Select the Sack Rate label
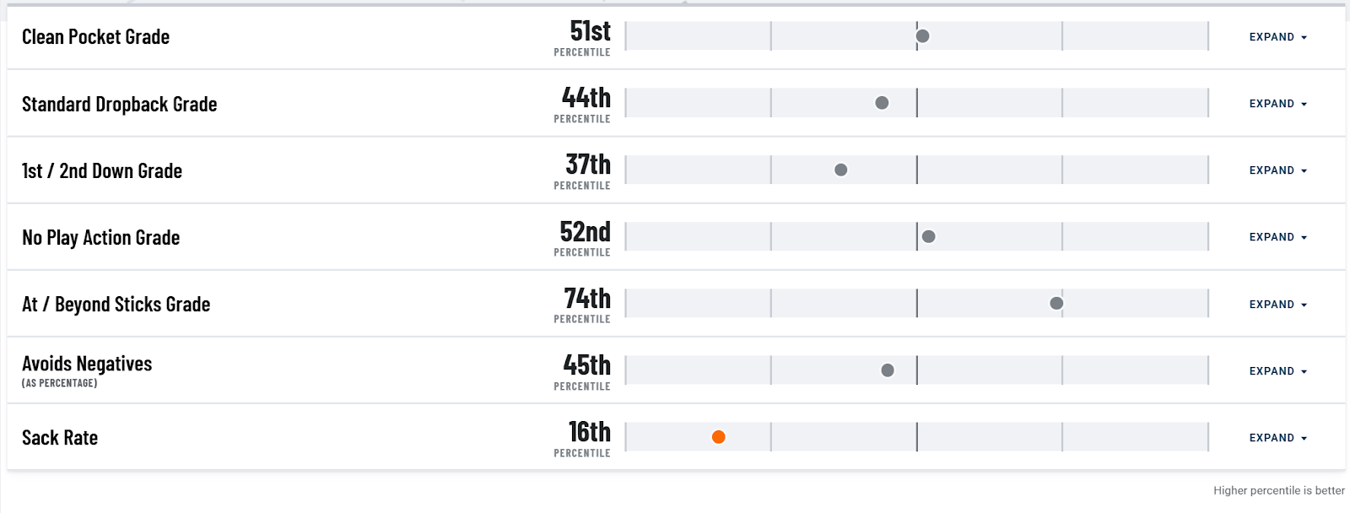The height and width of the screenshot is (513, 1350). (60, 438)
